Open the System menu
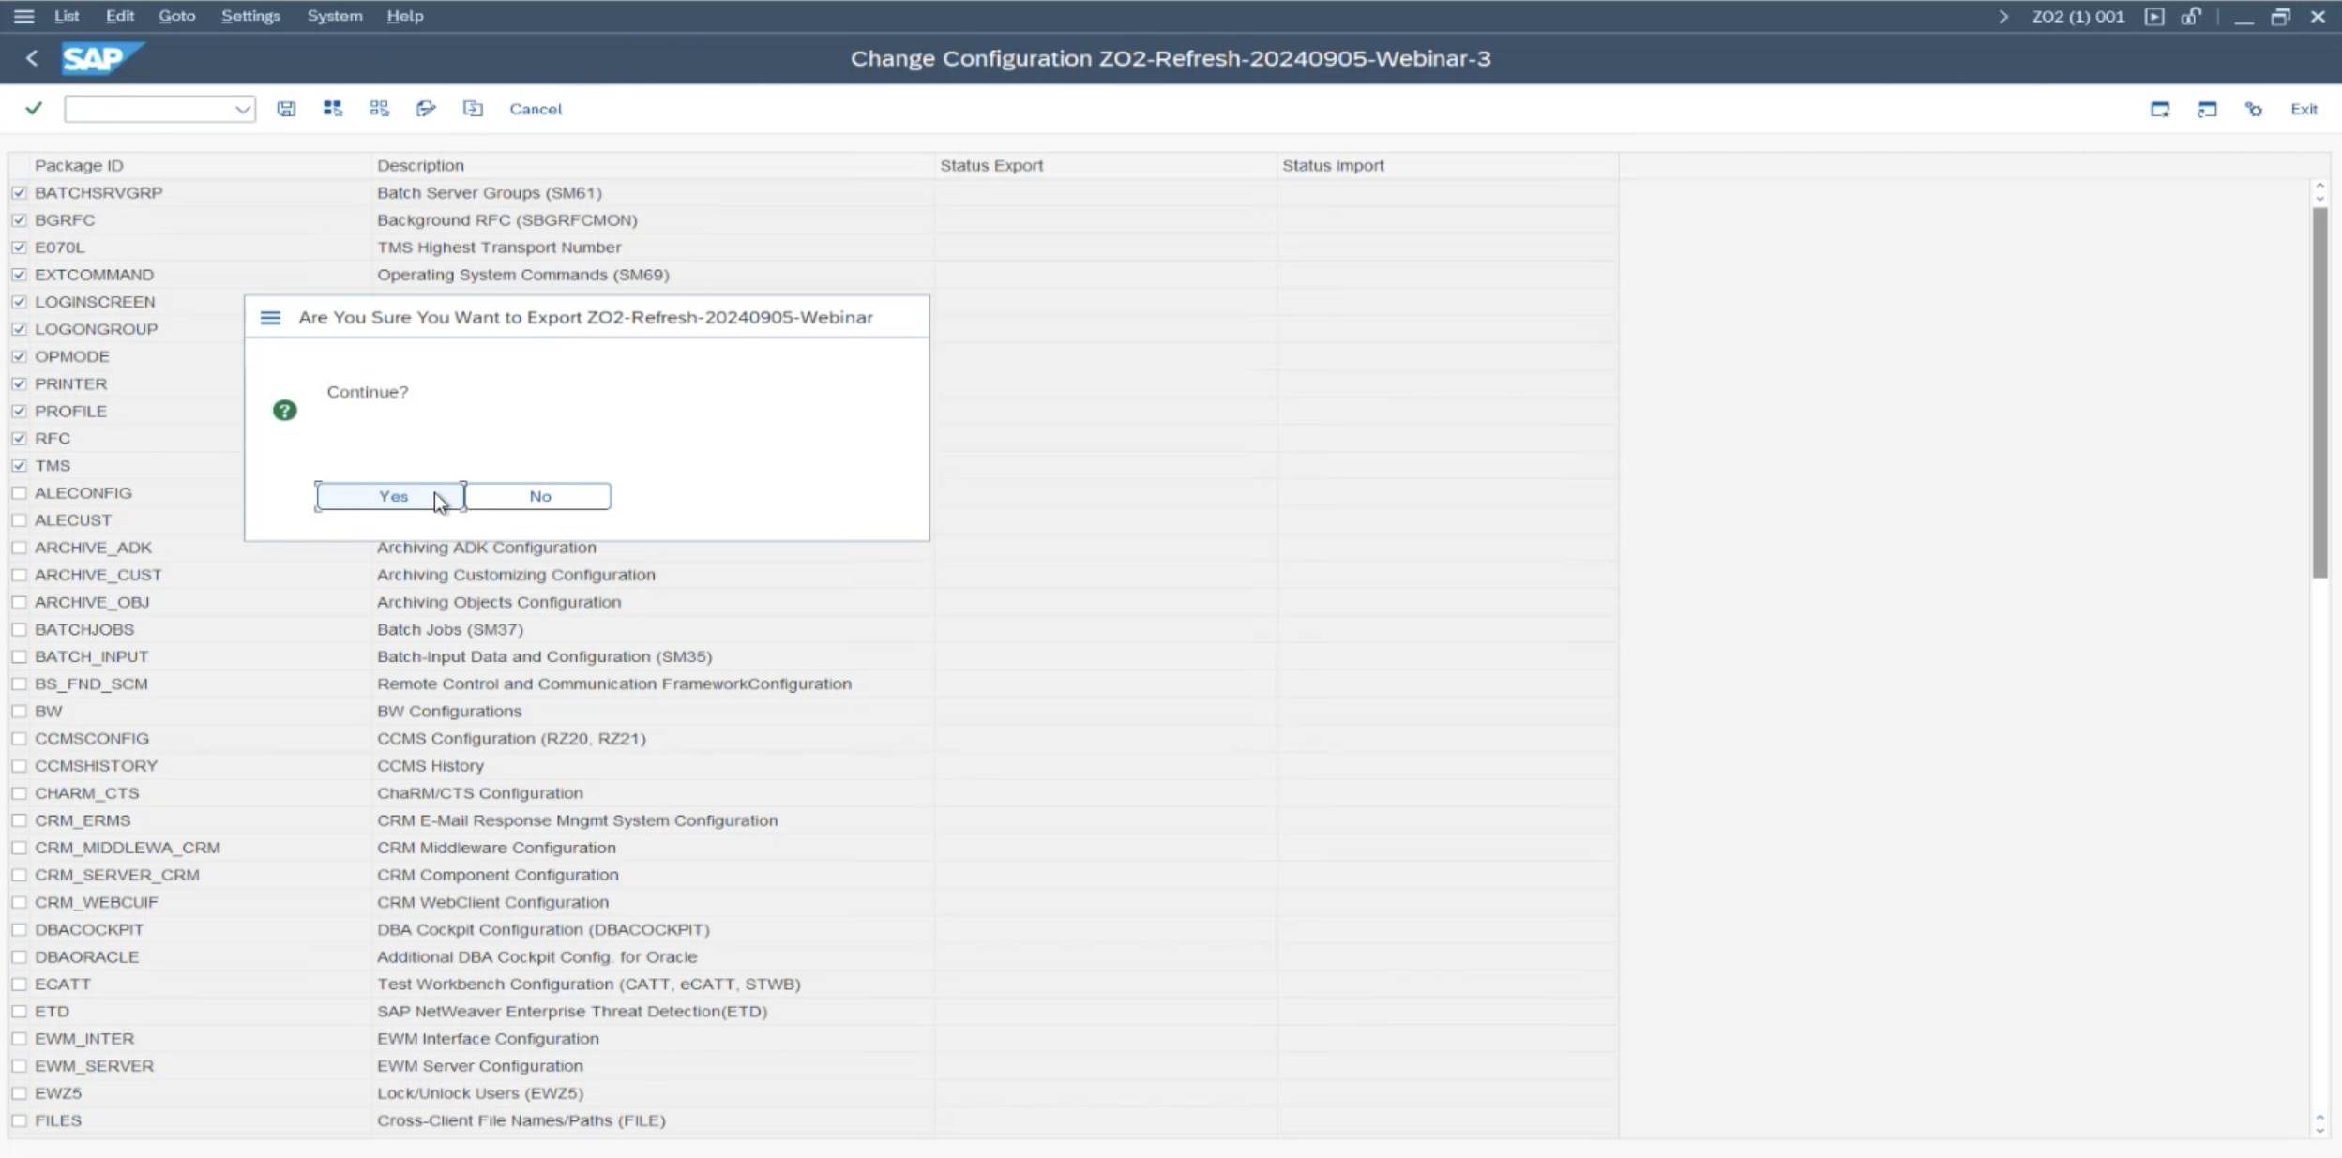The width and height of the screenshot is (2342, 1158). pos(335,16)
